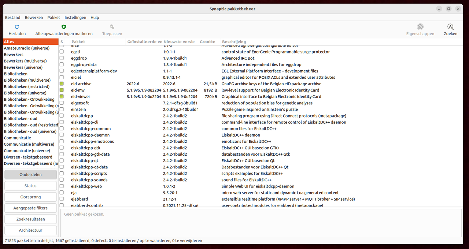Select the Communicatie category
This screenshot has height=249, width=469.
30,138
